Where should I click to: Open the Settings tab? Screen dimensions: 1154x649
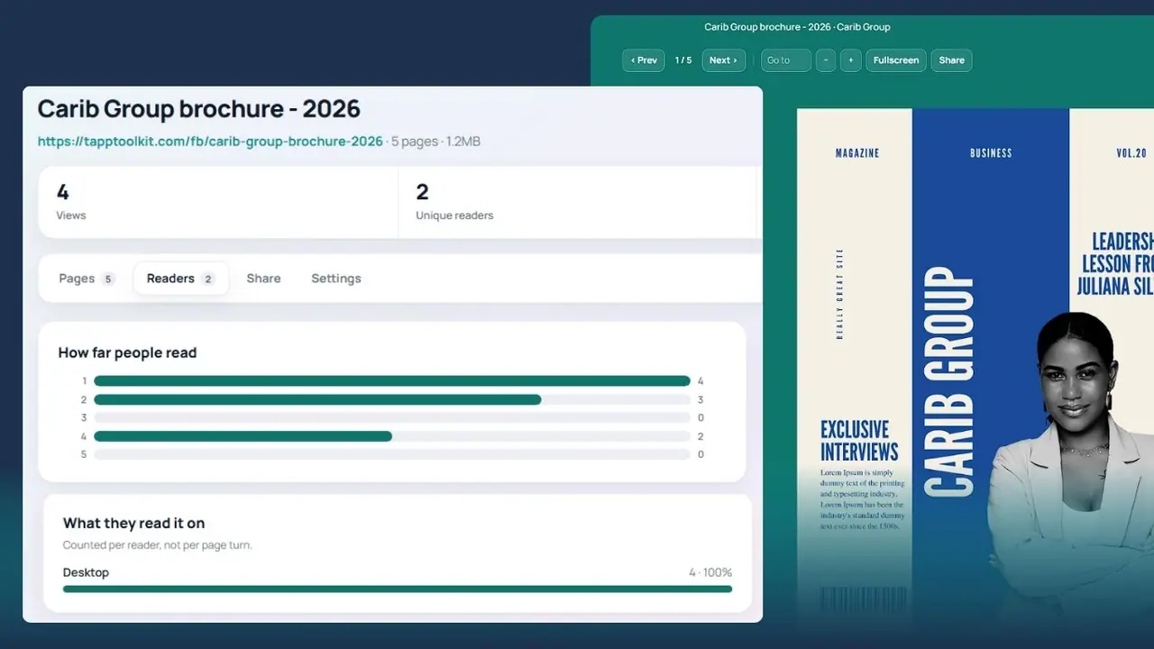(336, 279)
